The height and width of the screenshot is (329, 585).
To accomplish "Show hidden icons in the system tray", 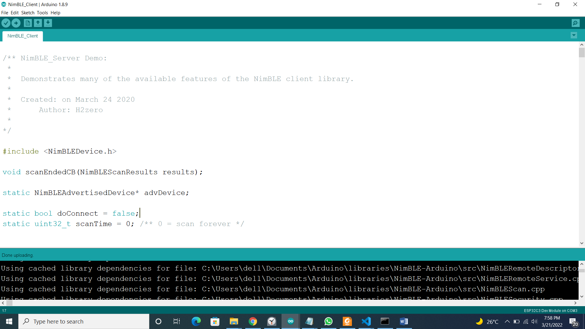I will click(507, 321).
